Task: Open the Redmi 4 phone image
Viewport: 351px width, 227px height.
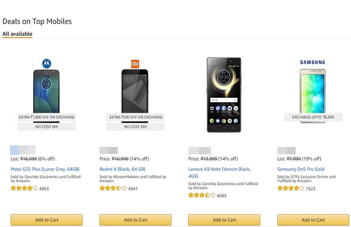Action: point(135,91)
